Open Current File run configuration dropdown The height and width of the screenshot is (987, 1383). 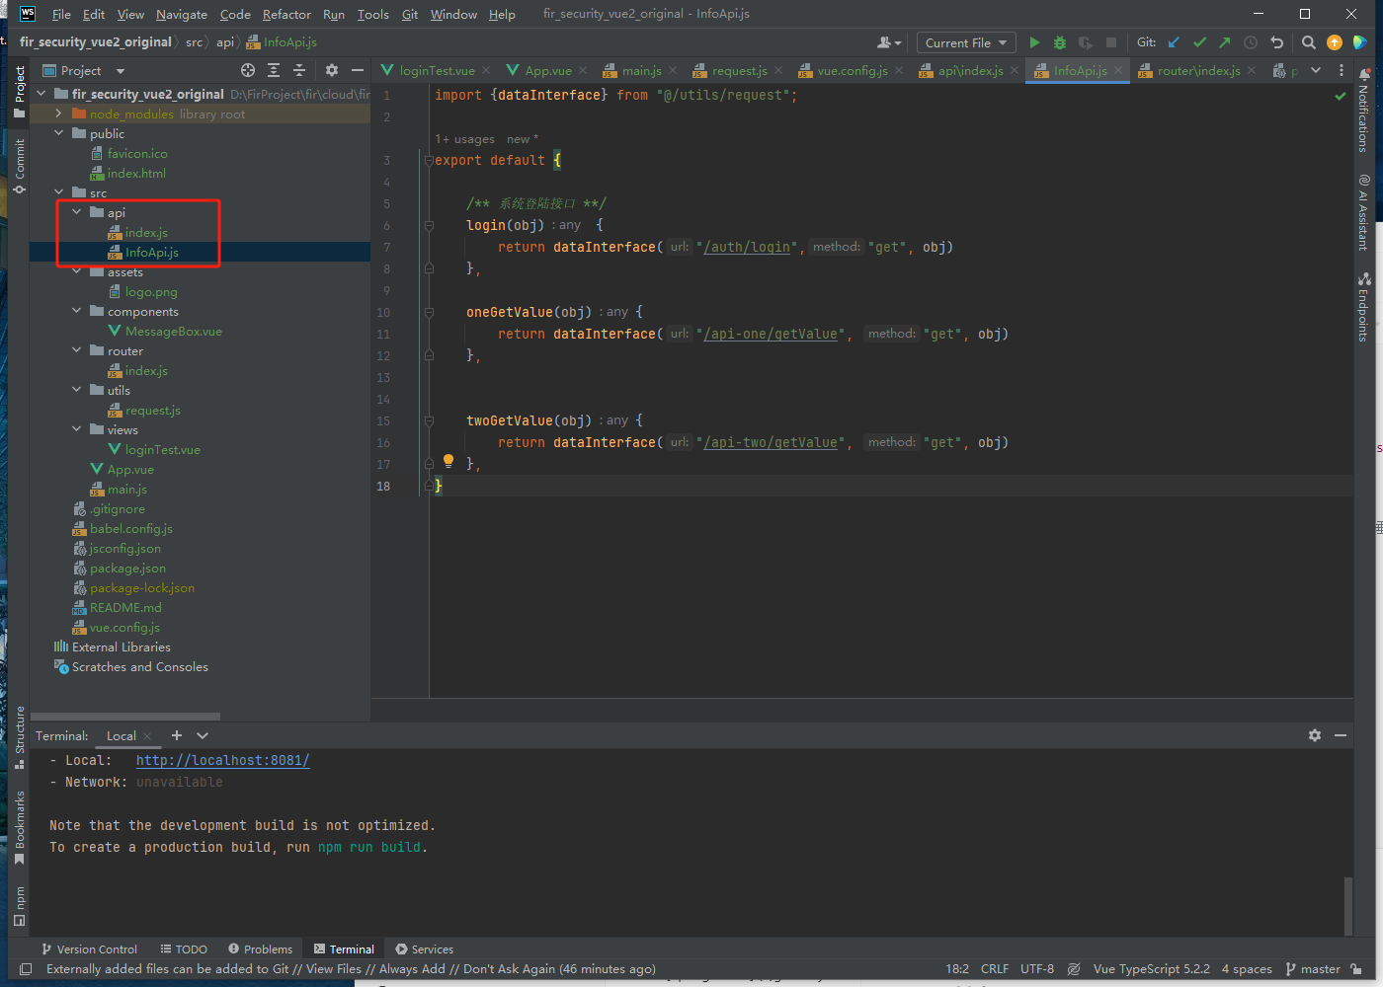click(x=966, y=42)
